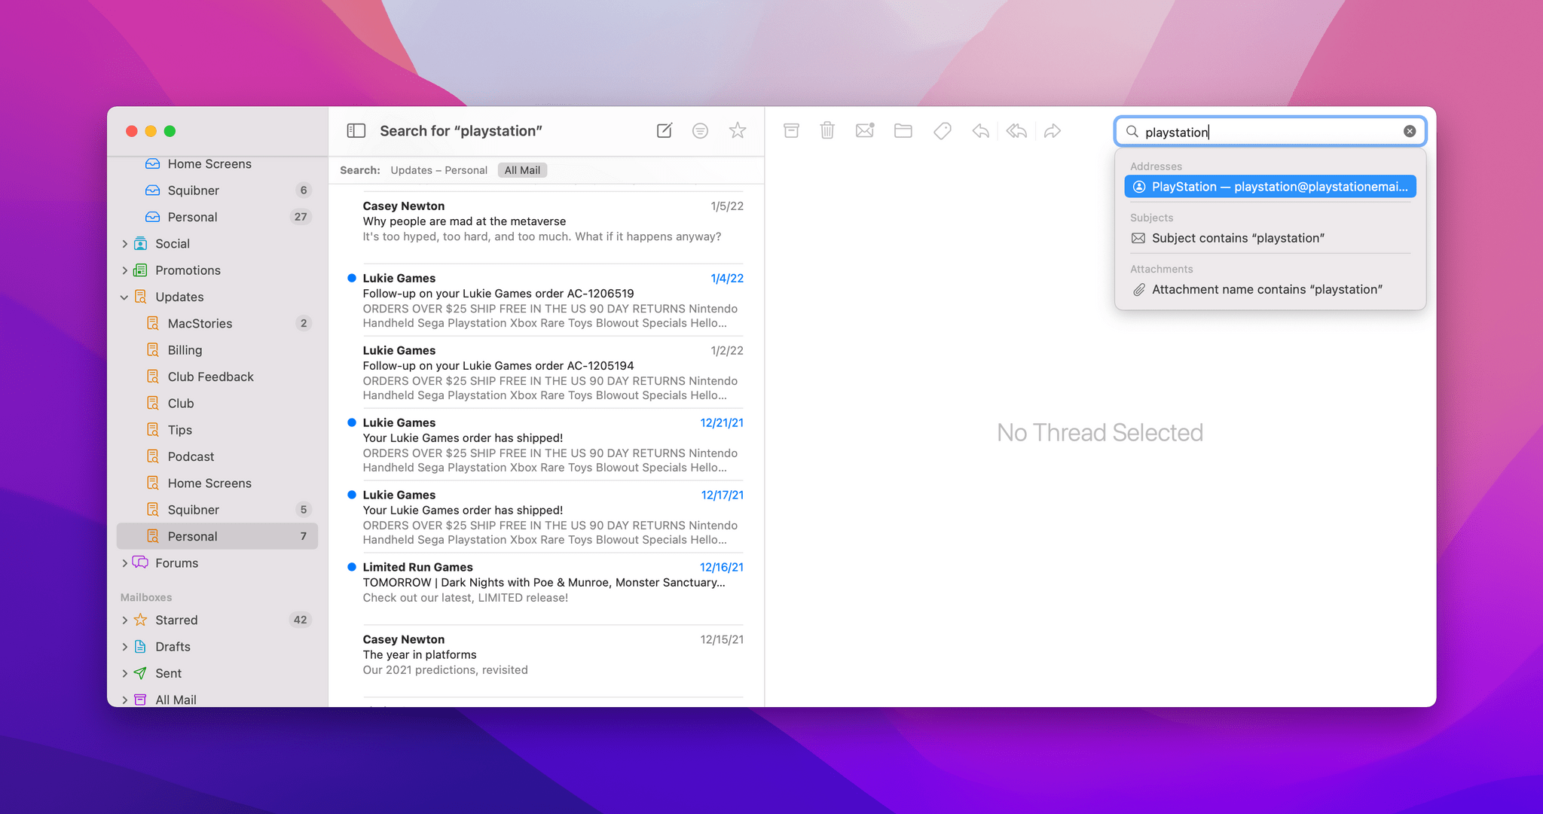
Task: Click the Compose new message icon
Action: point(665,130)
